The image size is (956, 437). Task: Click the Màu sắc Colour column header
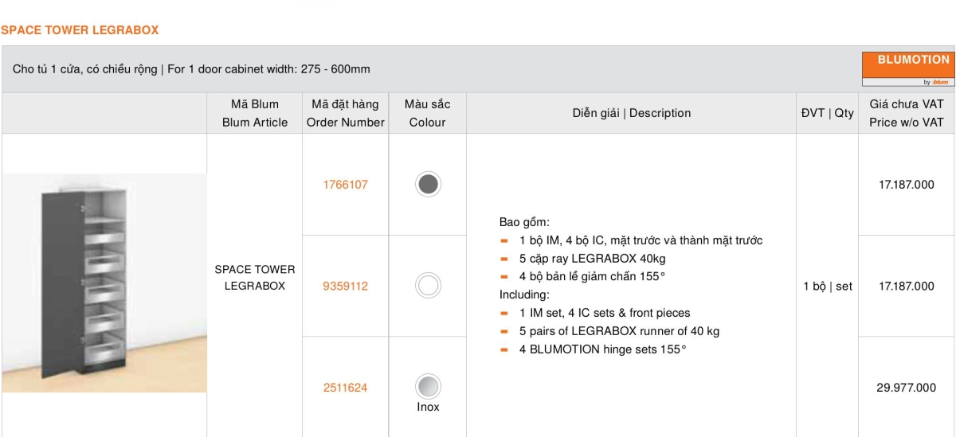click(x=428, y=113)
